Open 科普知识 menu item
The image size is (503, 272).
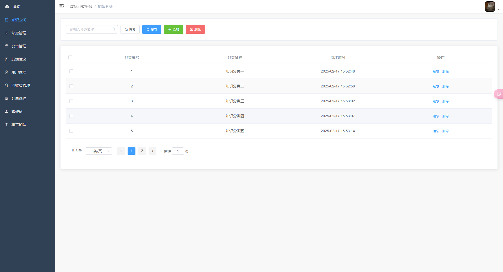pyautogui.click(x=28, y=124)
